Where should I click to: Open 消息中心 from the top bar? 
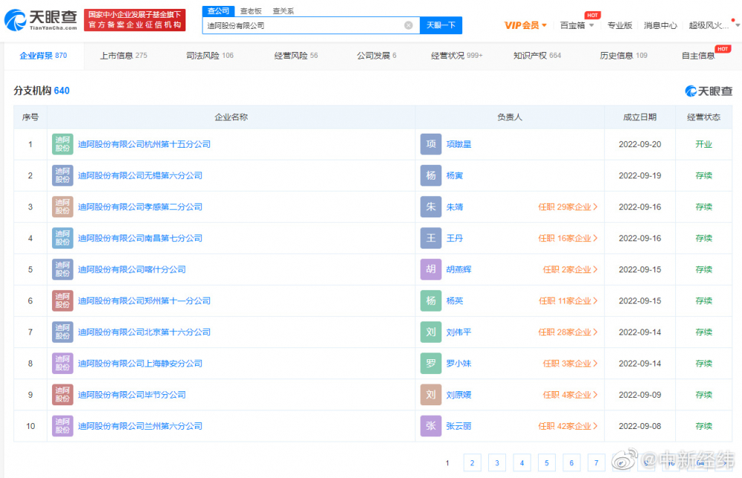(660, 24)
